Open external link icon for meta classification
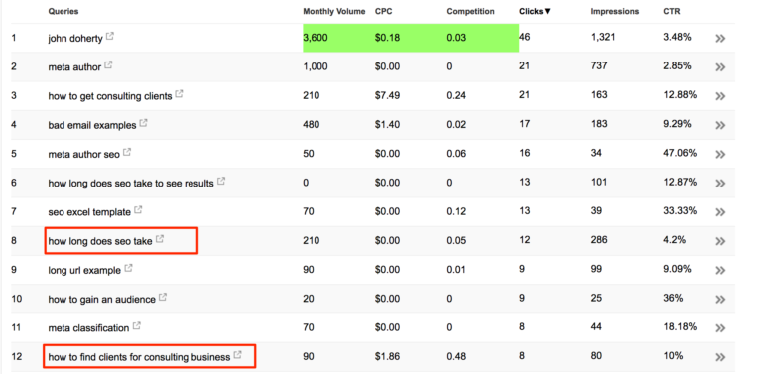 pos(137,326)
